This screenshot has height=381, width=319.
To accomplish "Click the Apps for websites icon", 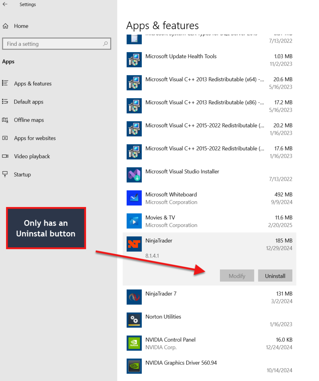I will (x=5, y=138).
